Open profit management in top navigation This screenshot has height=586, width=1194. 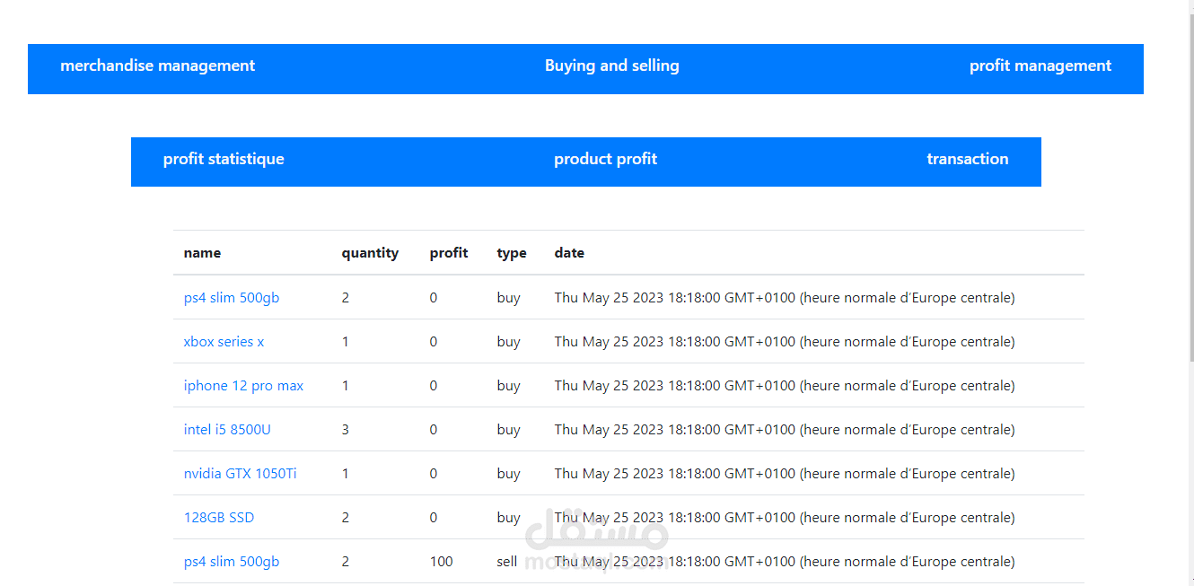pos(1040,66)
